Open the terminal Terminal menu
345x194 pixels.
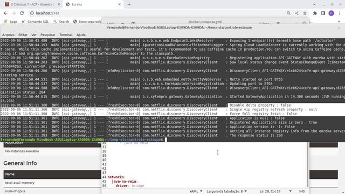66,34
